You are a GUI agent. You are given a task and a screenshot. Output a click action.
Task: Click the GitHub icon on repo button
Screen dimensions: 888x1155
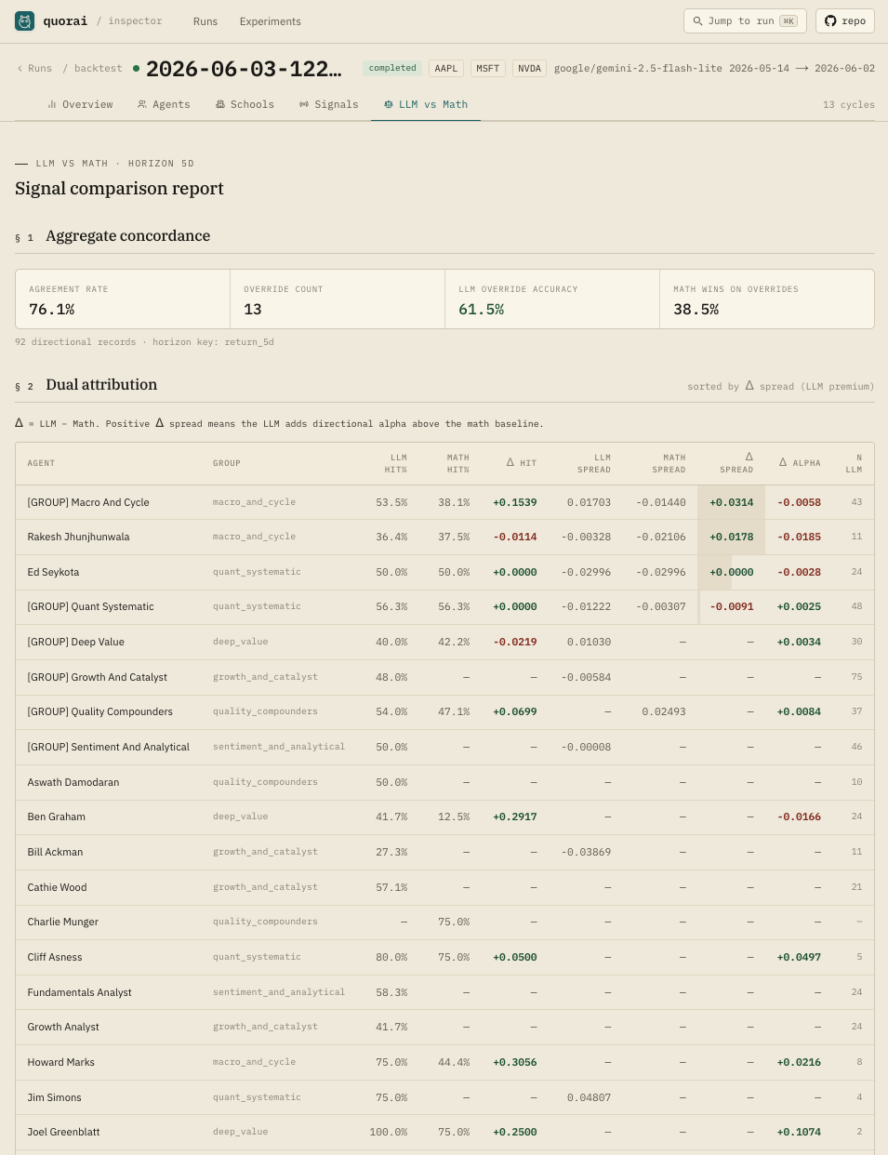click(x=830, y=20)
